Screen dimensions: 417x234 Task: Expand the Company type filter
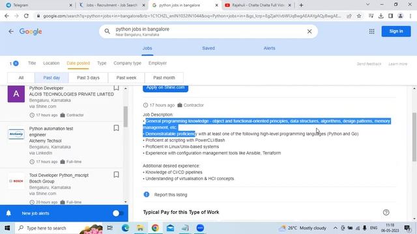click(128, 63)
